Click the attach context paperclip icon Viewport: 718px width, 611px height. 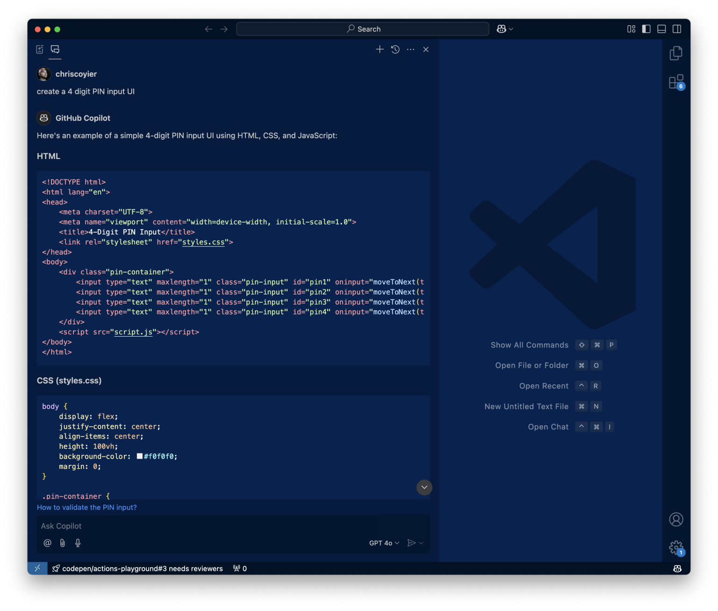[x=62, y=543]
